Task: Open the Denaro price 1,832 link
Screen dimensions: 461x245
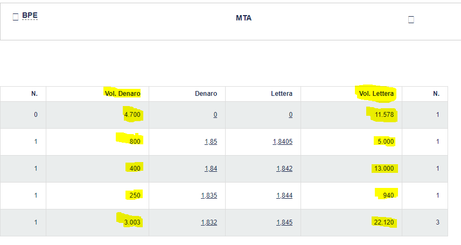Action: click(x=209, y=222)
